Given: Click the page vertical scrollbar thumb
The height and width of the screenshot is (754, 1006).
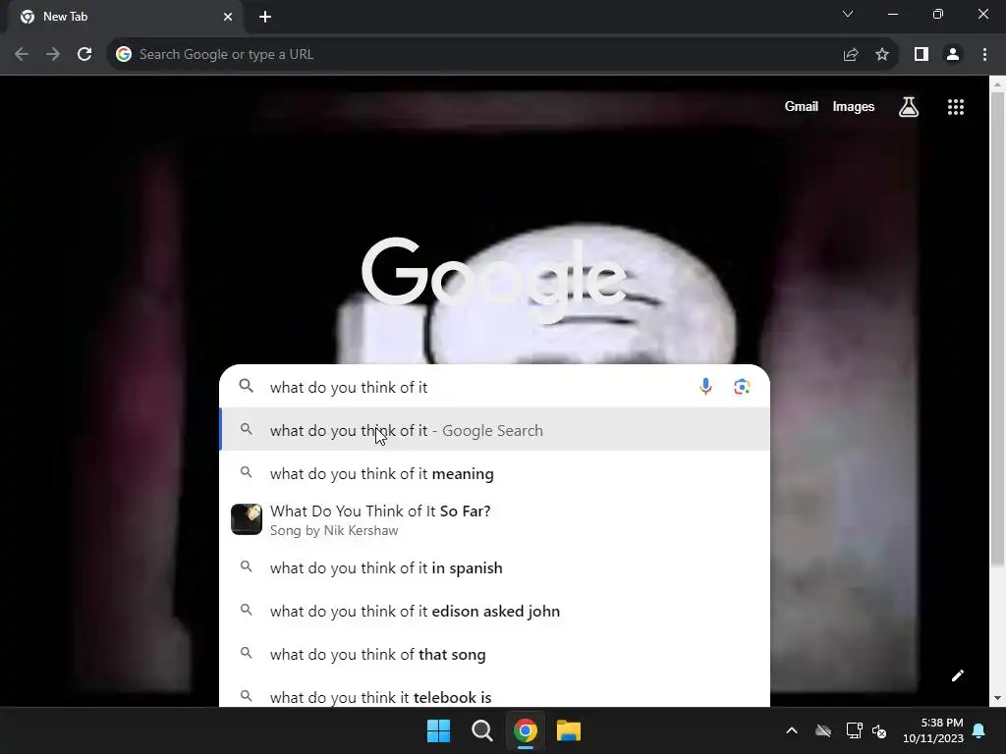Looking at the screenshot, I should pos(998,329).
